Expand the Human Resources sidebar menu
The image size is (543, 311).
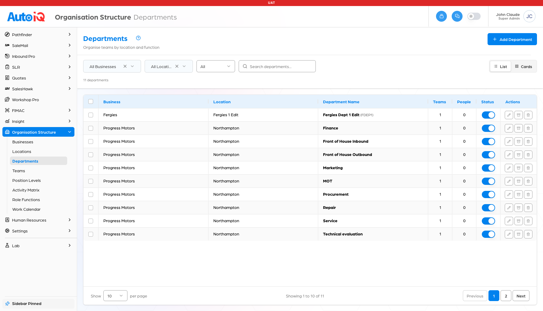tap(38, 220)
